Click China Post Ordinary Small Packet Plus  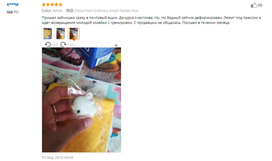(106, 11)
